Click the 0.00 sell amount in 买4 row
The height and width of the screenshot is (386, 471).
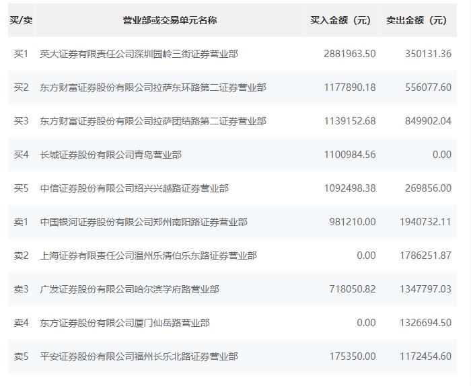click(x=442, y=155)
